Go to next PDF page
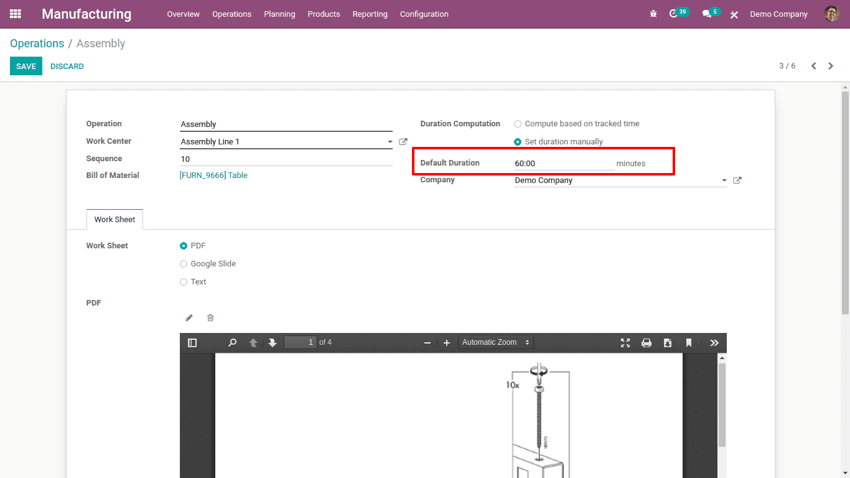Viewport: 850px width, 478px height. pyautogui.click(x=273, y=343)
